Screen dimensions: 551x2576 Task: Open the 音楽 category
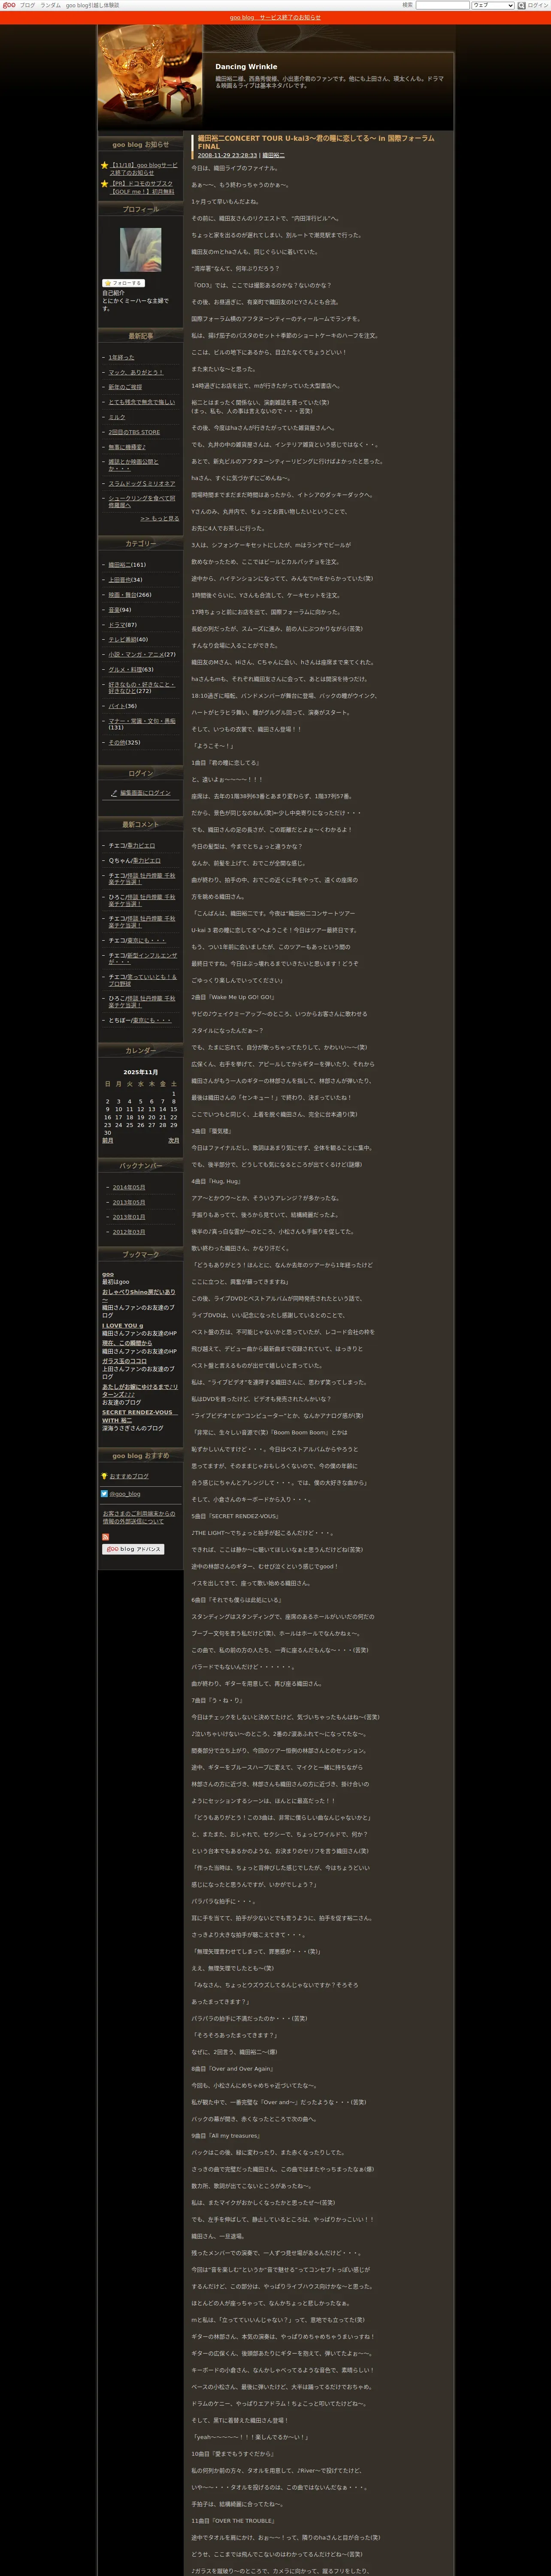114,610
